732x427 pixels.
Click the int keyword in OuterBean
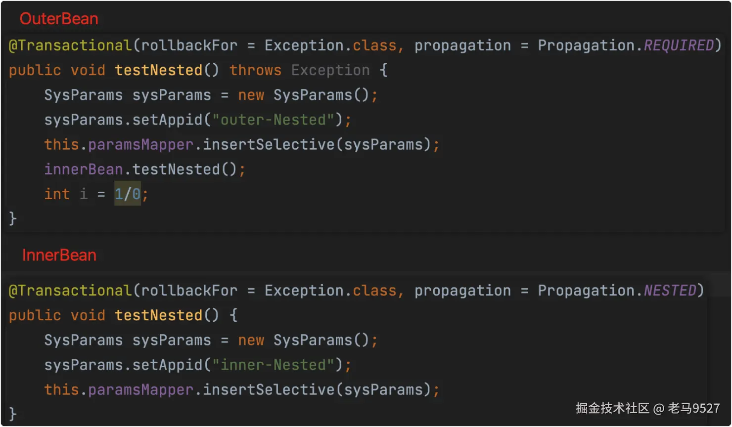click(57, 194)
